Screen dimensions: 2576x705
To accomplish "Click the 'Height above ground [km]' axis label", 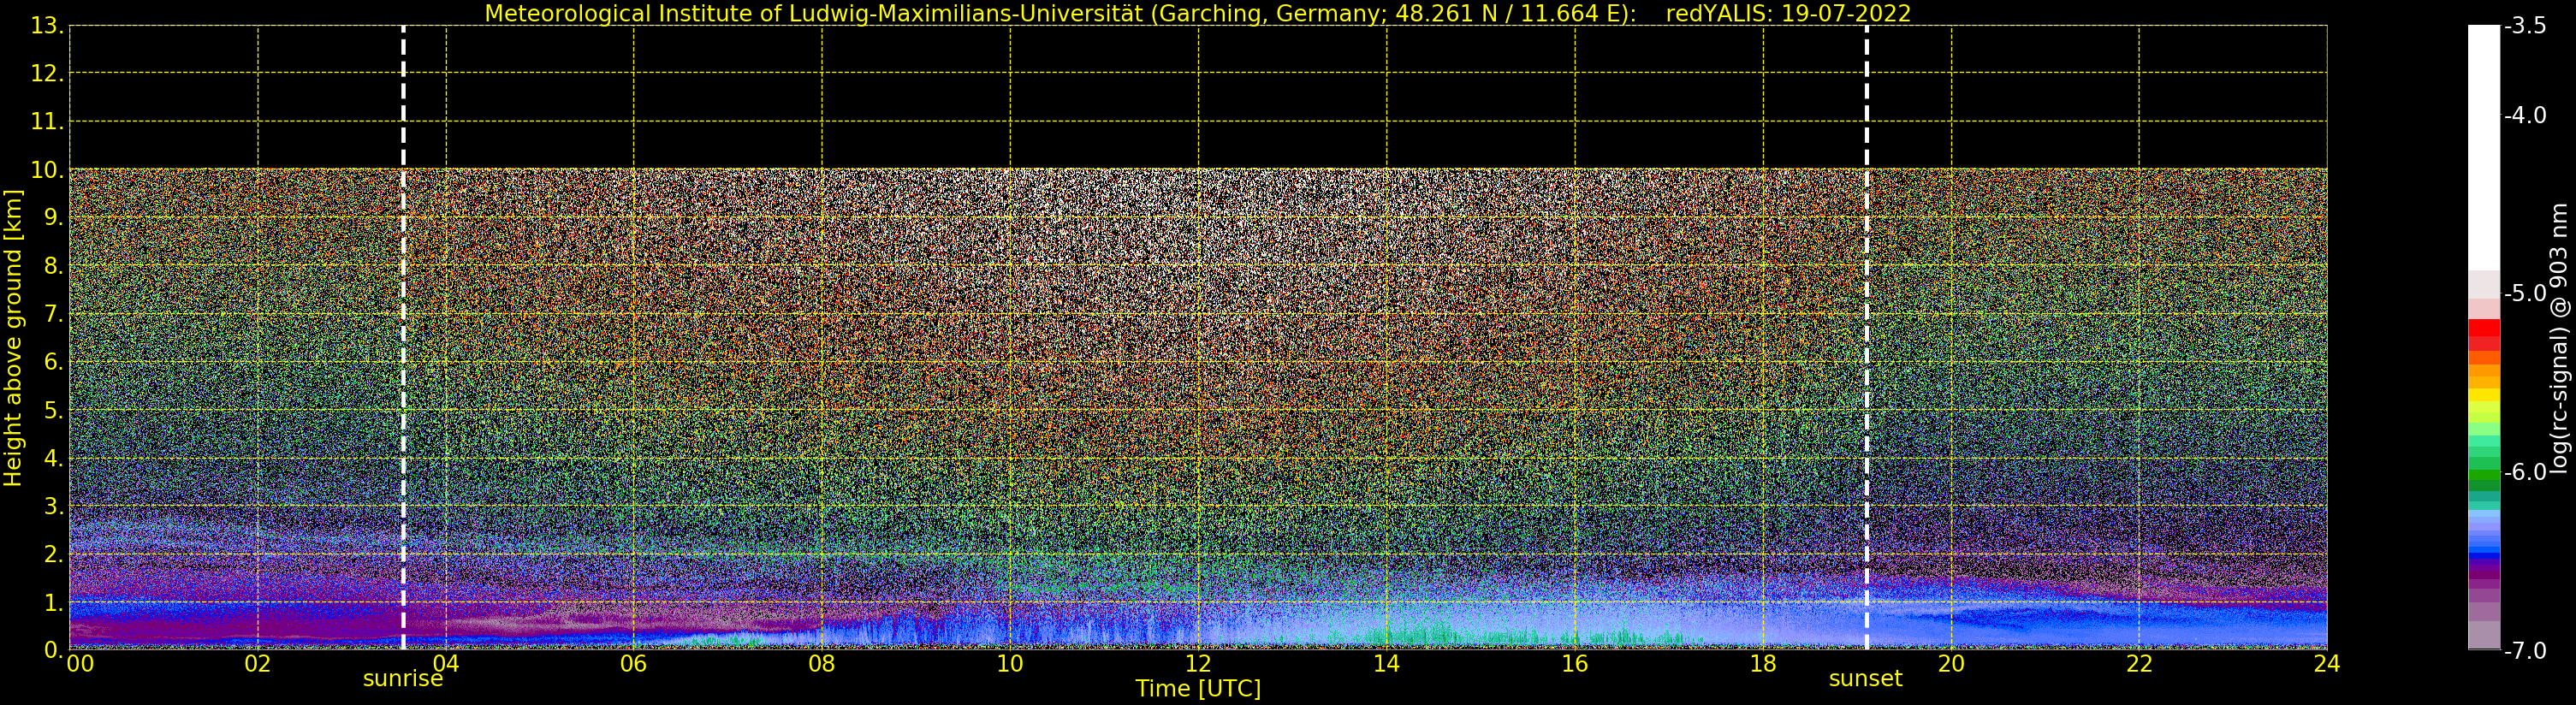I will [x=13, y=338].
